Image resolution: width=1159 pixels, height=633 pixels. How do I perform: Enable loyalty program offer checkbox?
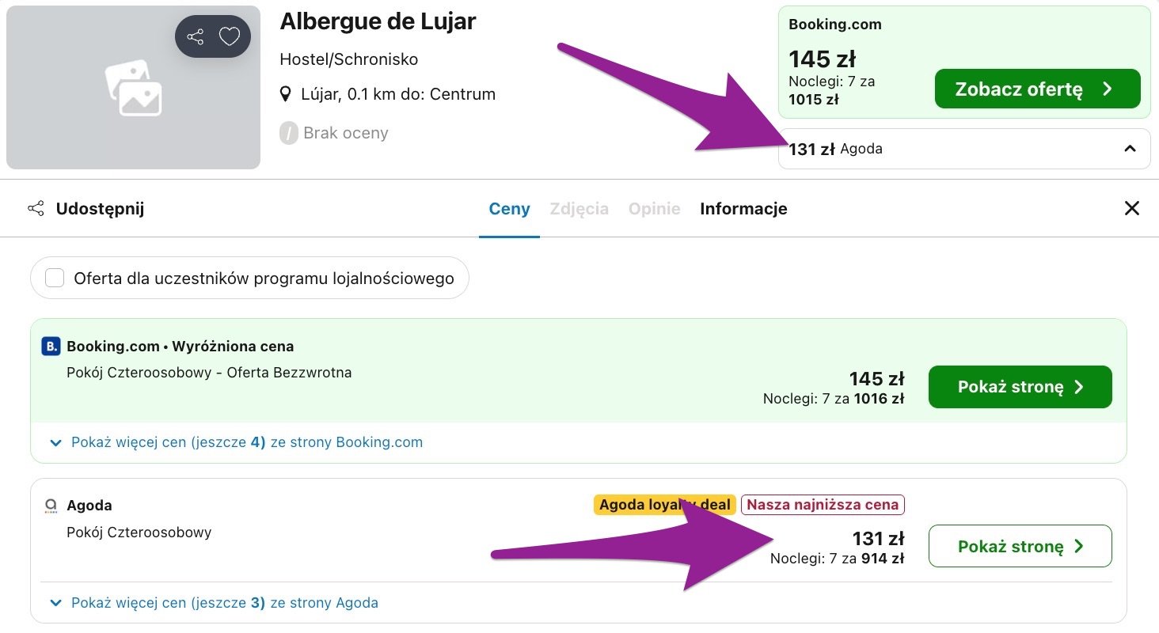tap(55, 278)
